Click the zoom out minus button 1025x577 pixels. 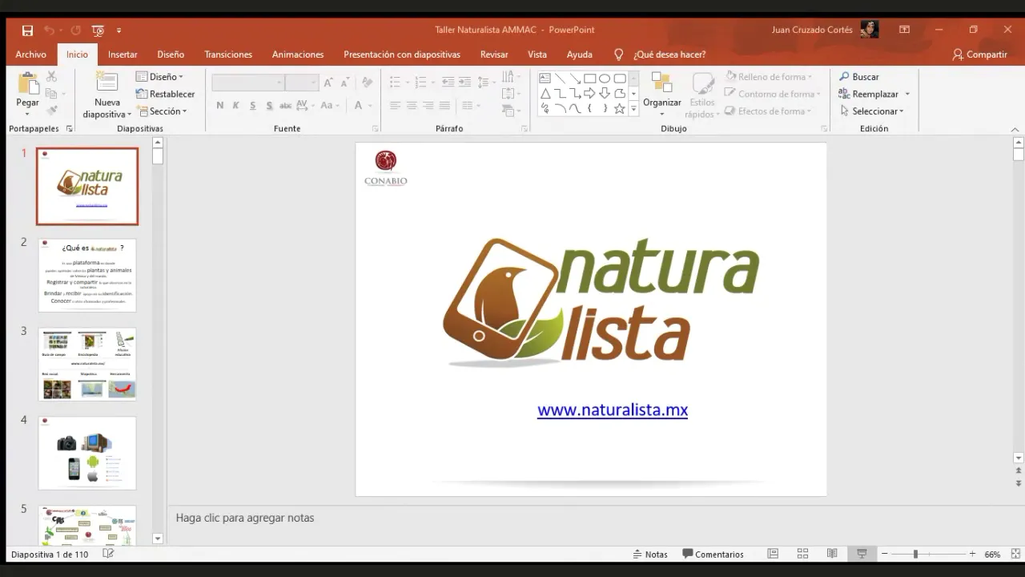pyautogui.click(x=885, y=554)
